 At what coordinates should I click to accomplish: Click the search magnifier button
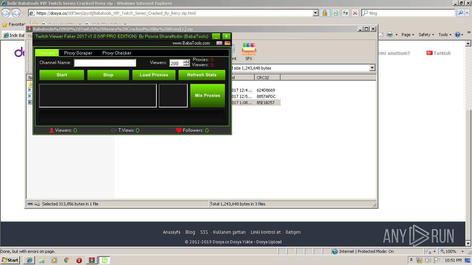[460, 13]
